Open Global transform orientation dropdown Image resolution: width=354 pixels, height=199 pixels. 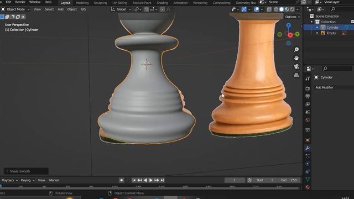[x=121, y=9]
